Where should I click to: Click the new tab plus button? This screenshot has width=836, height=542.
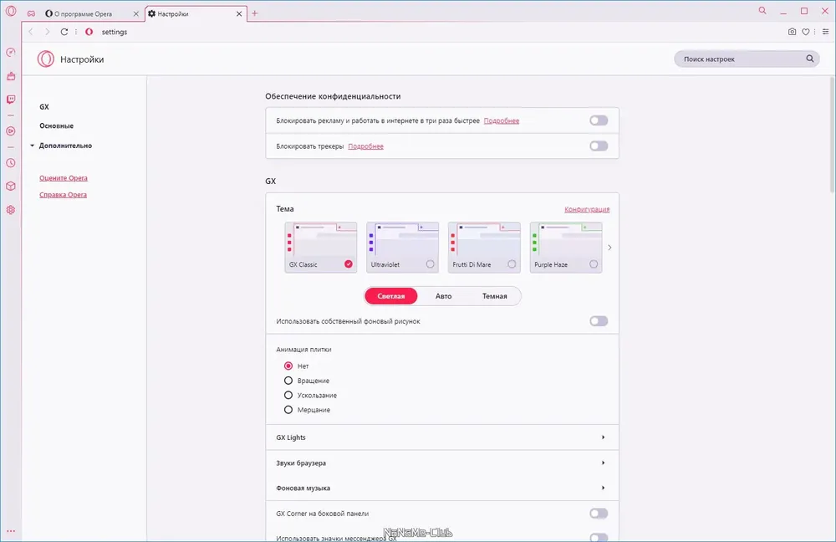254,13
